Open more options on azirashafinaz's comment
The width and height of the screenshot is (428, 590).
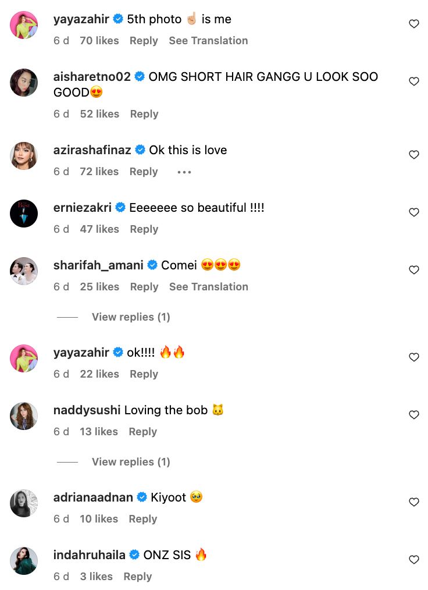(x=184, y=172)
